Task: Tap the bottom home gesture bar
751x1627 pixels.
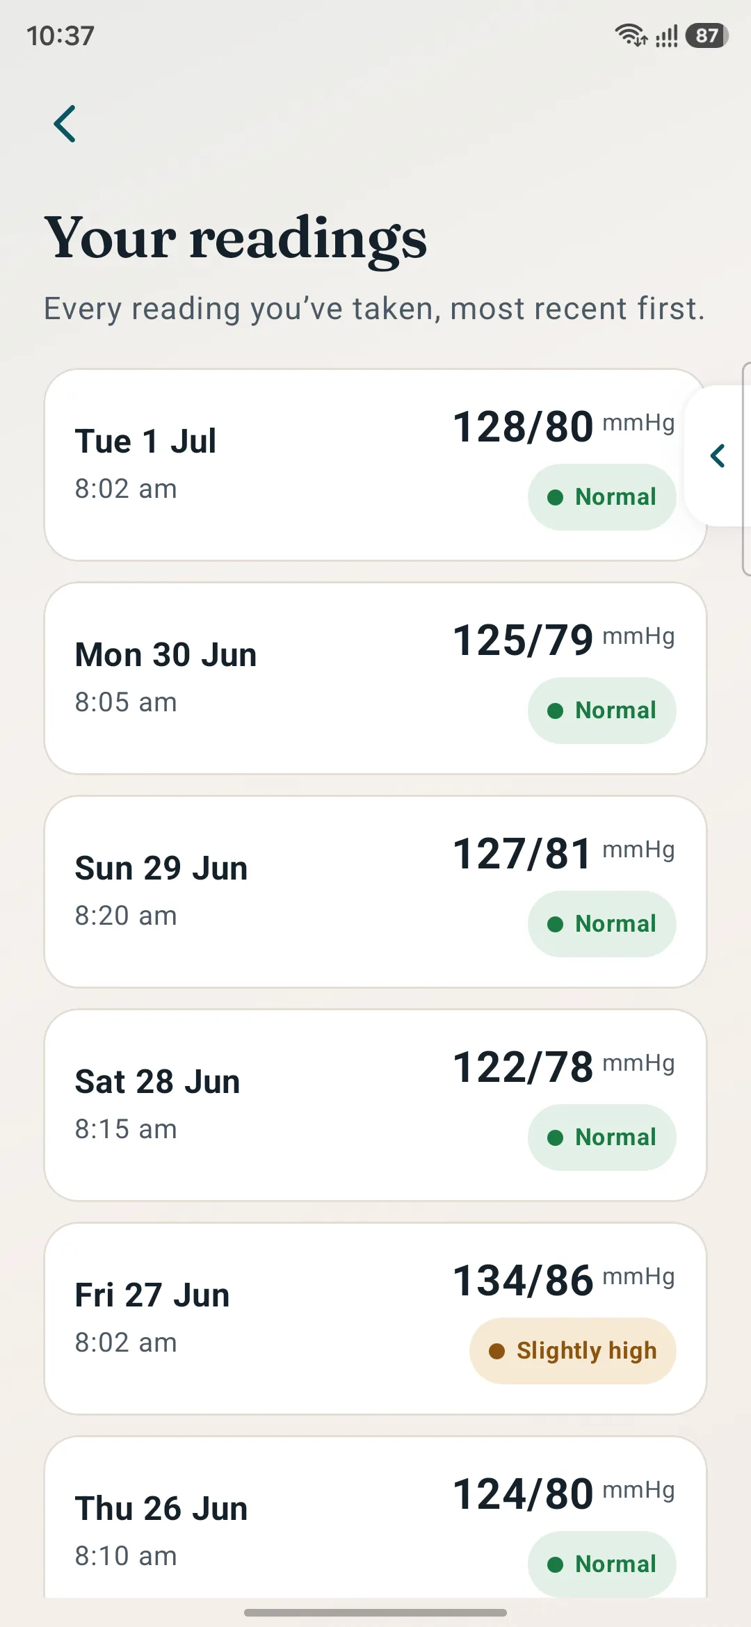Action: point(375,1612)
